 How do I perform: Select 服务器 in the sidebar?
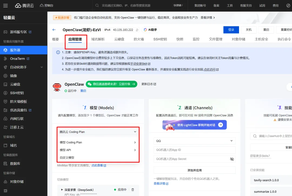[24, 50]
